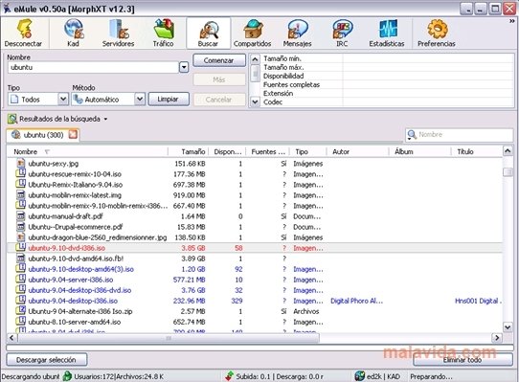519x382 pixels.
Task: Select the red ubuntu-9.10-dvd-i386.iso row
Action: click(254, 248)
